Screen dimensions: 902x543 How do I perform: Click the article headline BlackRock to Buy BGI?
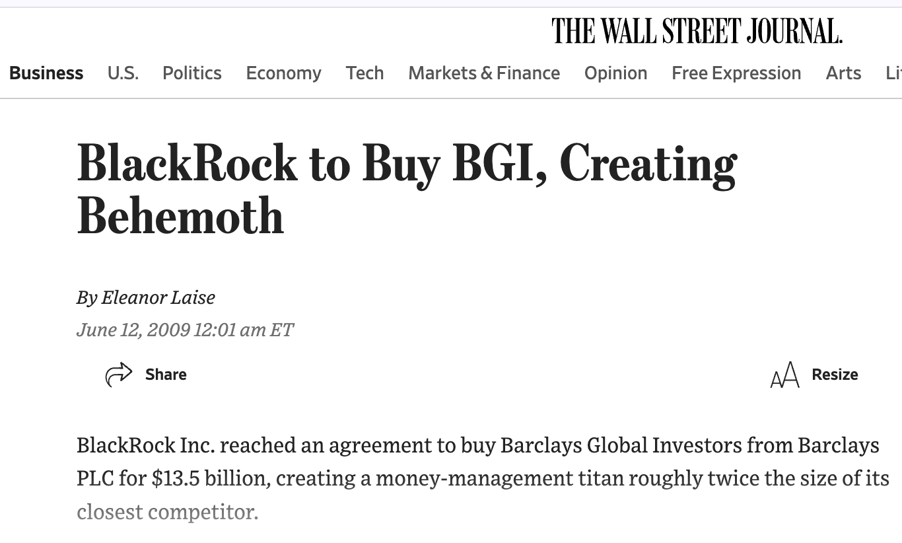coord(407,190)
